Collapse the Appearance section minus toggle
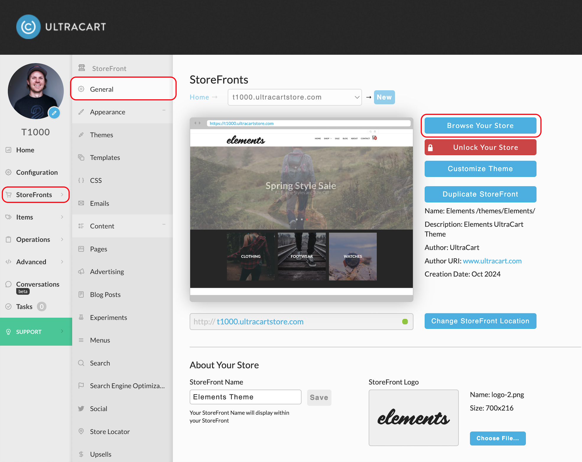 pyautogui.click(x=164, y=110)
